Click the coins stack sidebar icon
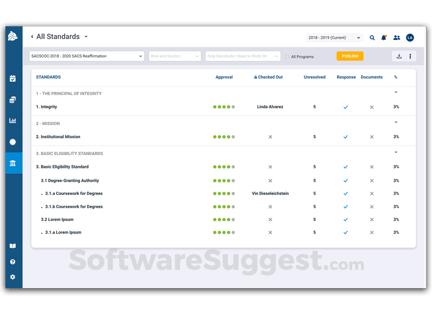 (13, 100)
